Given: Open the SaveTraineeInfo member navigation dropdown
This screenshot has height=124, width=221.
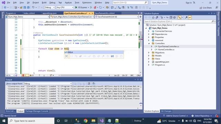Looking at the screenshot, I should [117, 17].
